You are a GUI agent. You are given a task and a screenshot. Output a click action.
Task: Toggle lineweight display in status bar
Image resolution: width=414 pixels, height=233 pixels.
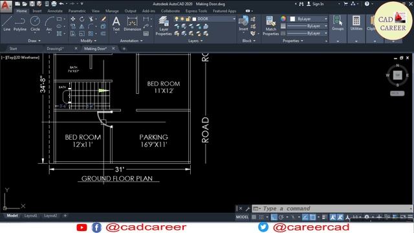click(x=325, y=217)
